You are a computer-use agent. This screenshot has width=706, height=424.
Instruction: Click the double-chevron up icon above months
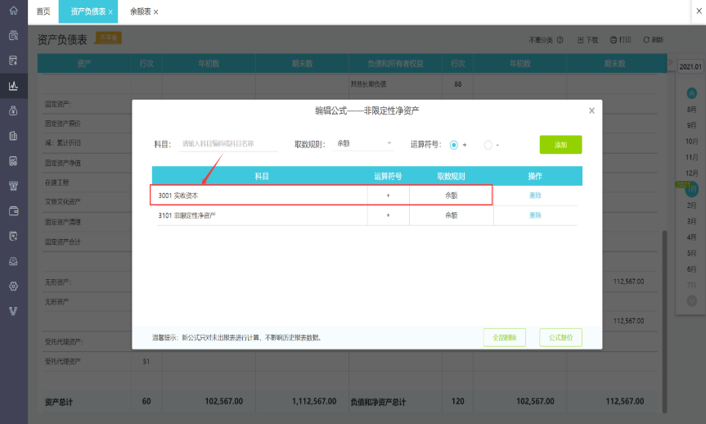(691, 93)
